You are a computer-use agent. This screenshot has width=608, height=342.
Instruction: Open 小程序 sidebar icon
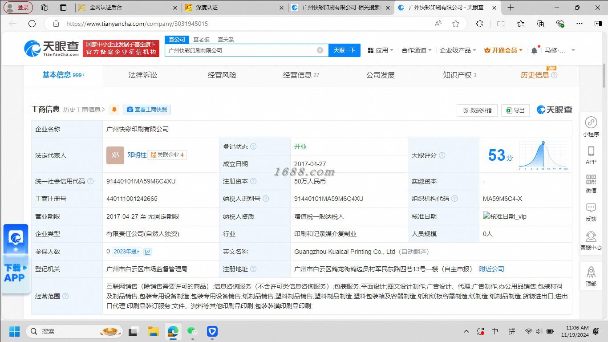[x=591, y=126]
